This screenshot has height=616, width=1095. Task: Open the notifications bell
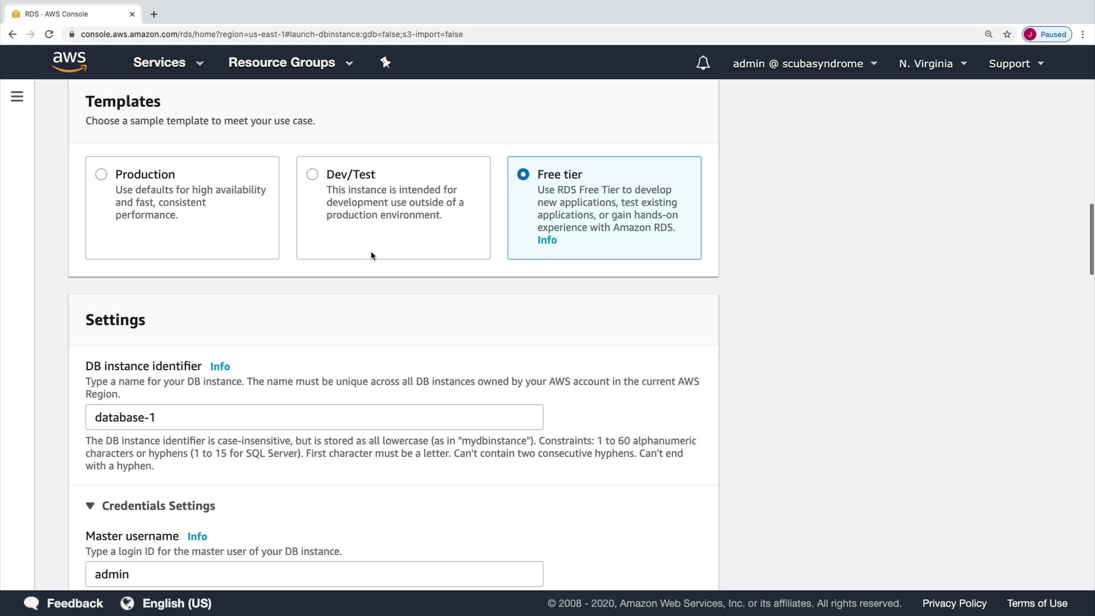click(702, 63)
